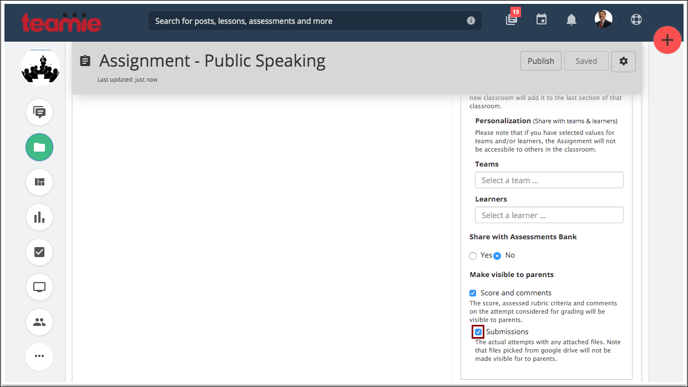This screenshot has width=688, height=387.
Task: Click the Assignment - Public Speaking title
Action: click(x=213, y=61)
